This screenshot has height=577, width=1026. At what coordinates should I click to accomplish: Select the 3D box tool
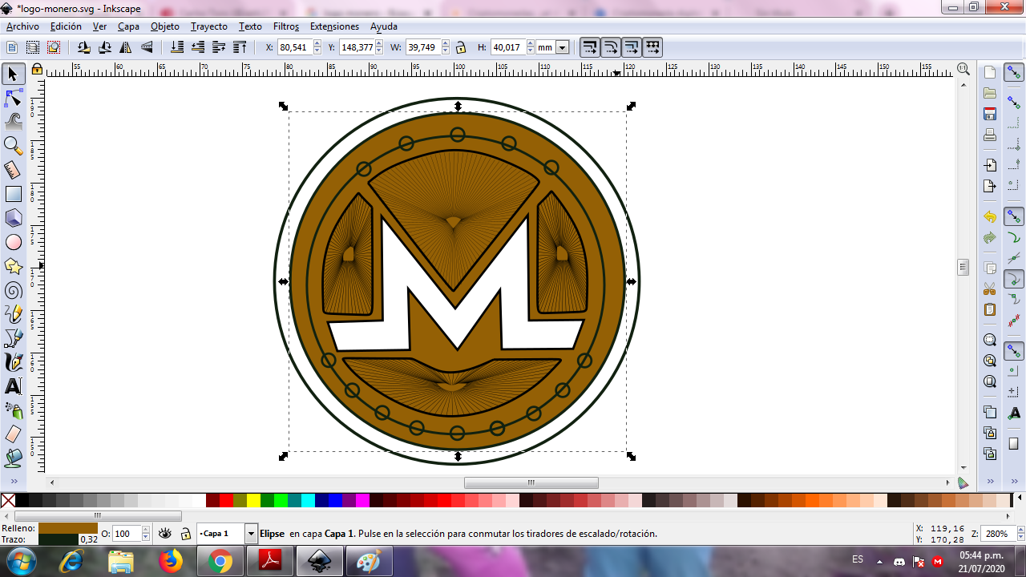point(13,218)
